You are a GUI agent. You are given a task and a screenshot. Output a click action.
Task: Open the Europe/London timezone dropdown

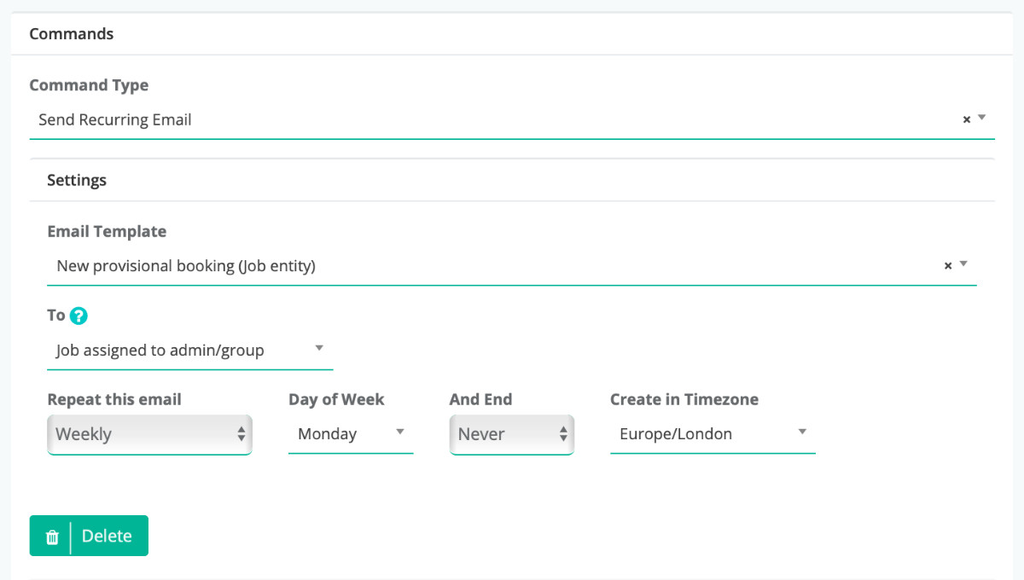[700, 434]
